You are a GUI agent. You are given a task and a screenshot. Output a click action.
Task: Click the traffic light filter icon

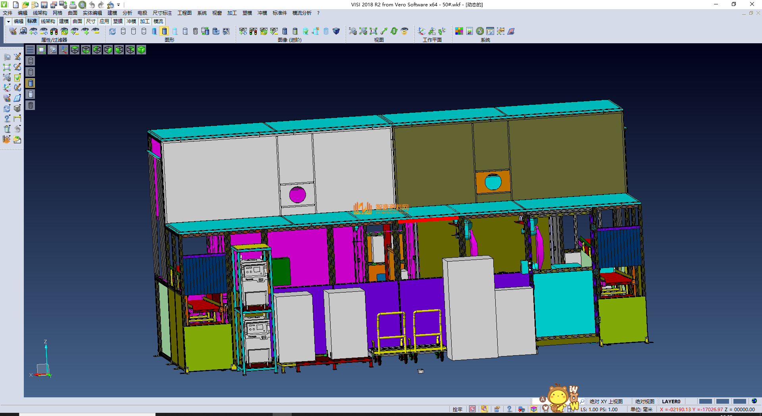coord(54,31)
